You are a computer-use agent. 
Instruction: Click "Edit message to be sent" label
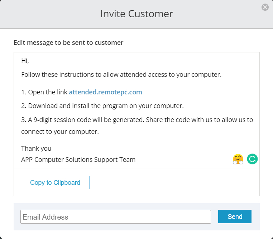point(68,43)
